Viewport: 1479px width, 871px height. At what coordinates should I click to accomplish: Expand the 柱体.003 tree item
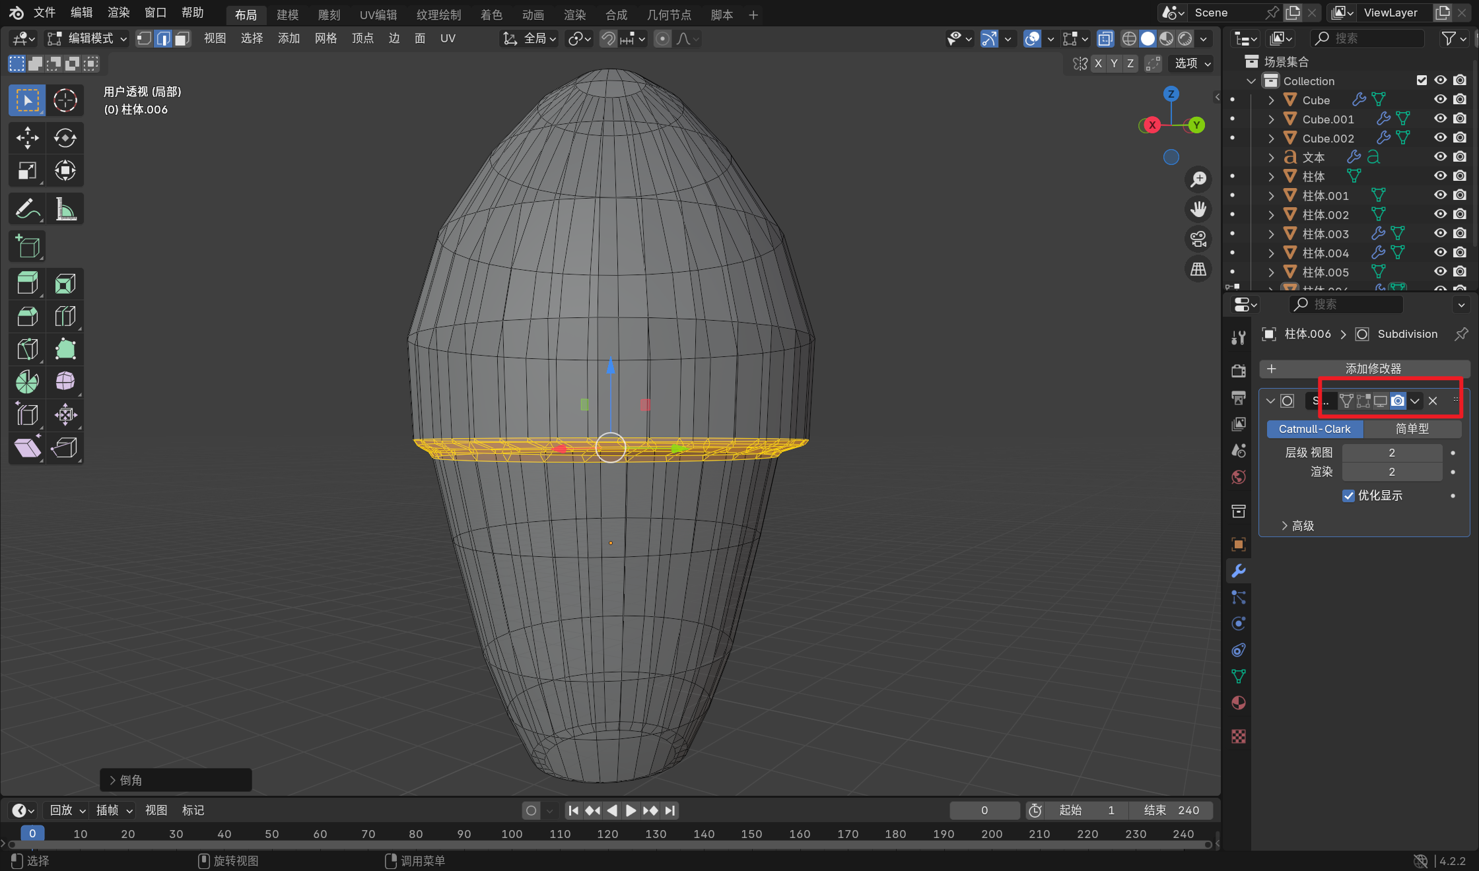click(1271, 234)
